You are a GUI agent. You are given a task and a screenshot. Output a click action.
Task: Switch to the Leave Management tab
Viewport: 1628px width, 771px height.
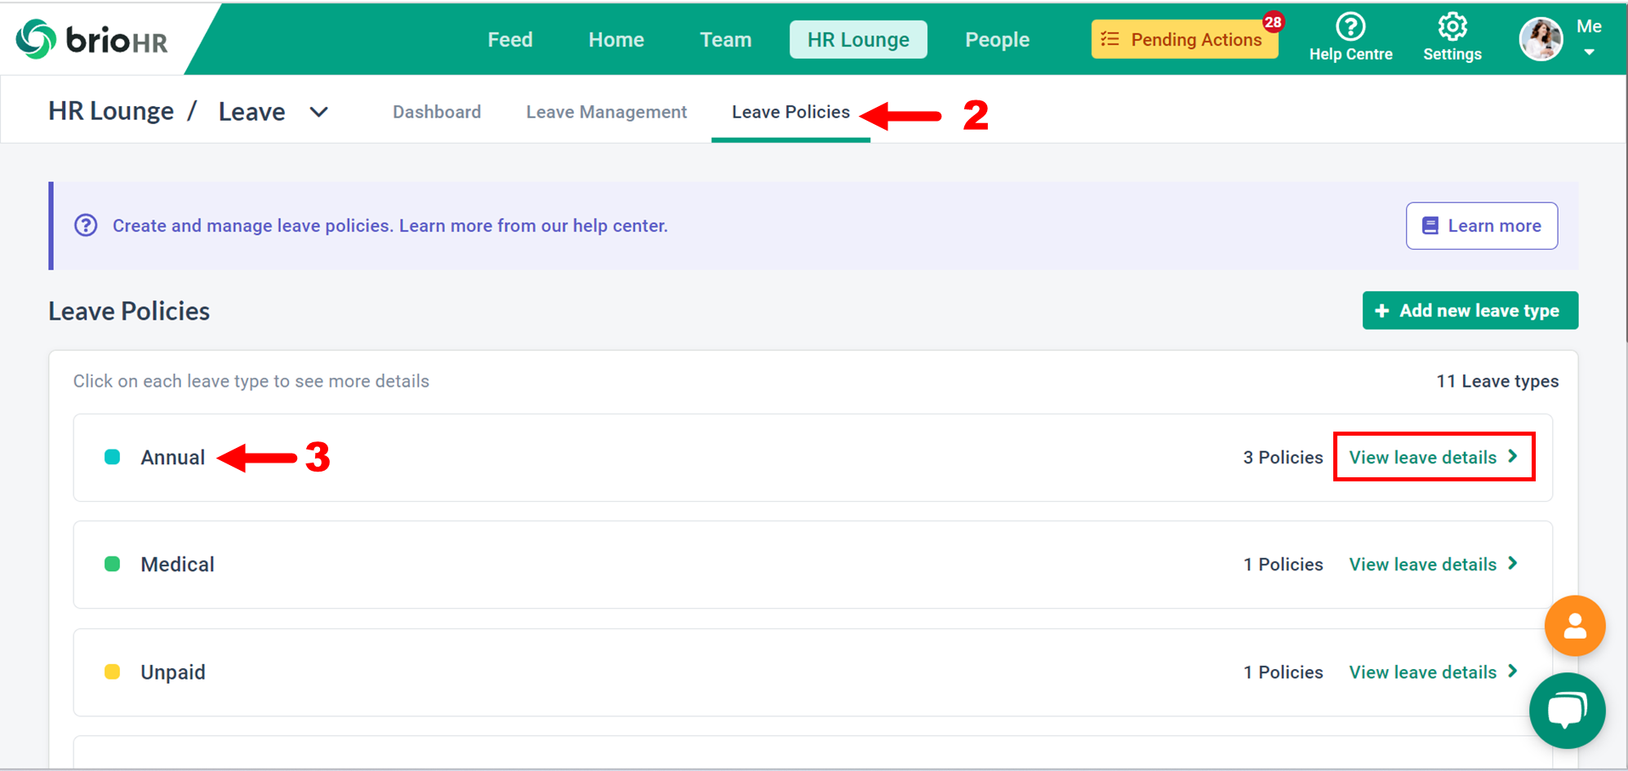[x=607, y=112]
